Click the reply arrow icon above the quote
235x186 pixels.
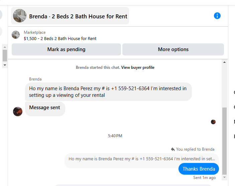coord(172,149)
